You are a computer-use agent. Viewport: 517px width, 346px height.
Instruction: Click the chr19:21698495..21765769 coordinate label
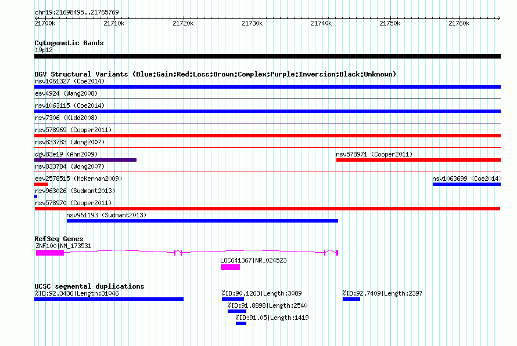(x=77, y=12)
